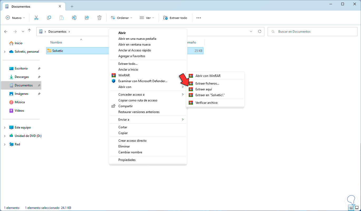Expand the address bar history dropdown
The image size is (361, 211).
[x=251, y=31]
